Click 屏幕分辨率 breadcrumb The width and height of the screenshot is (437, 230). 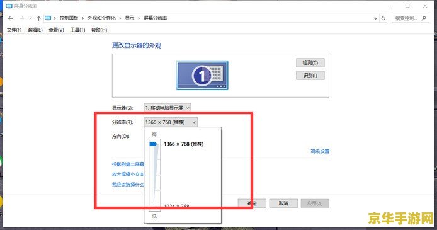coord(156,18)
